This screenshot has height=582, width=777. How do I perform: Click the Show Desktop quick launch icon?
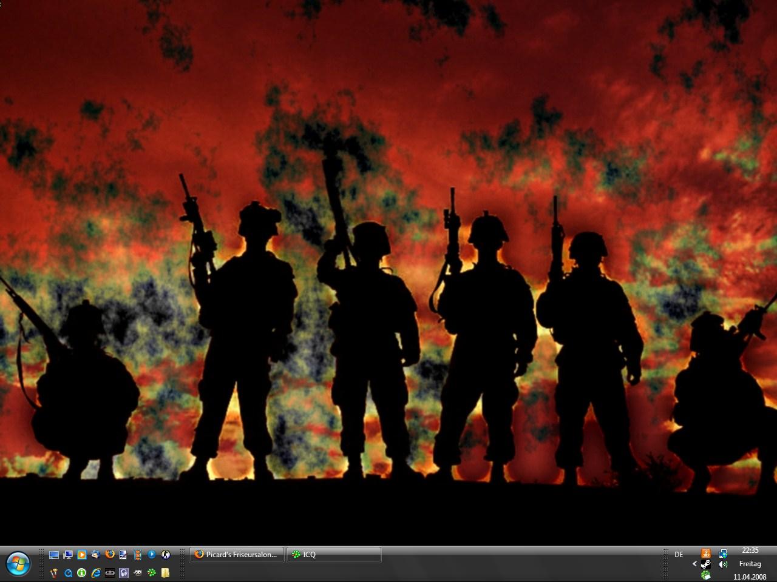(x=54, y=555)
